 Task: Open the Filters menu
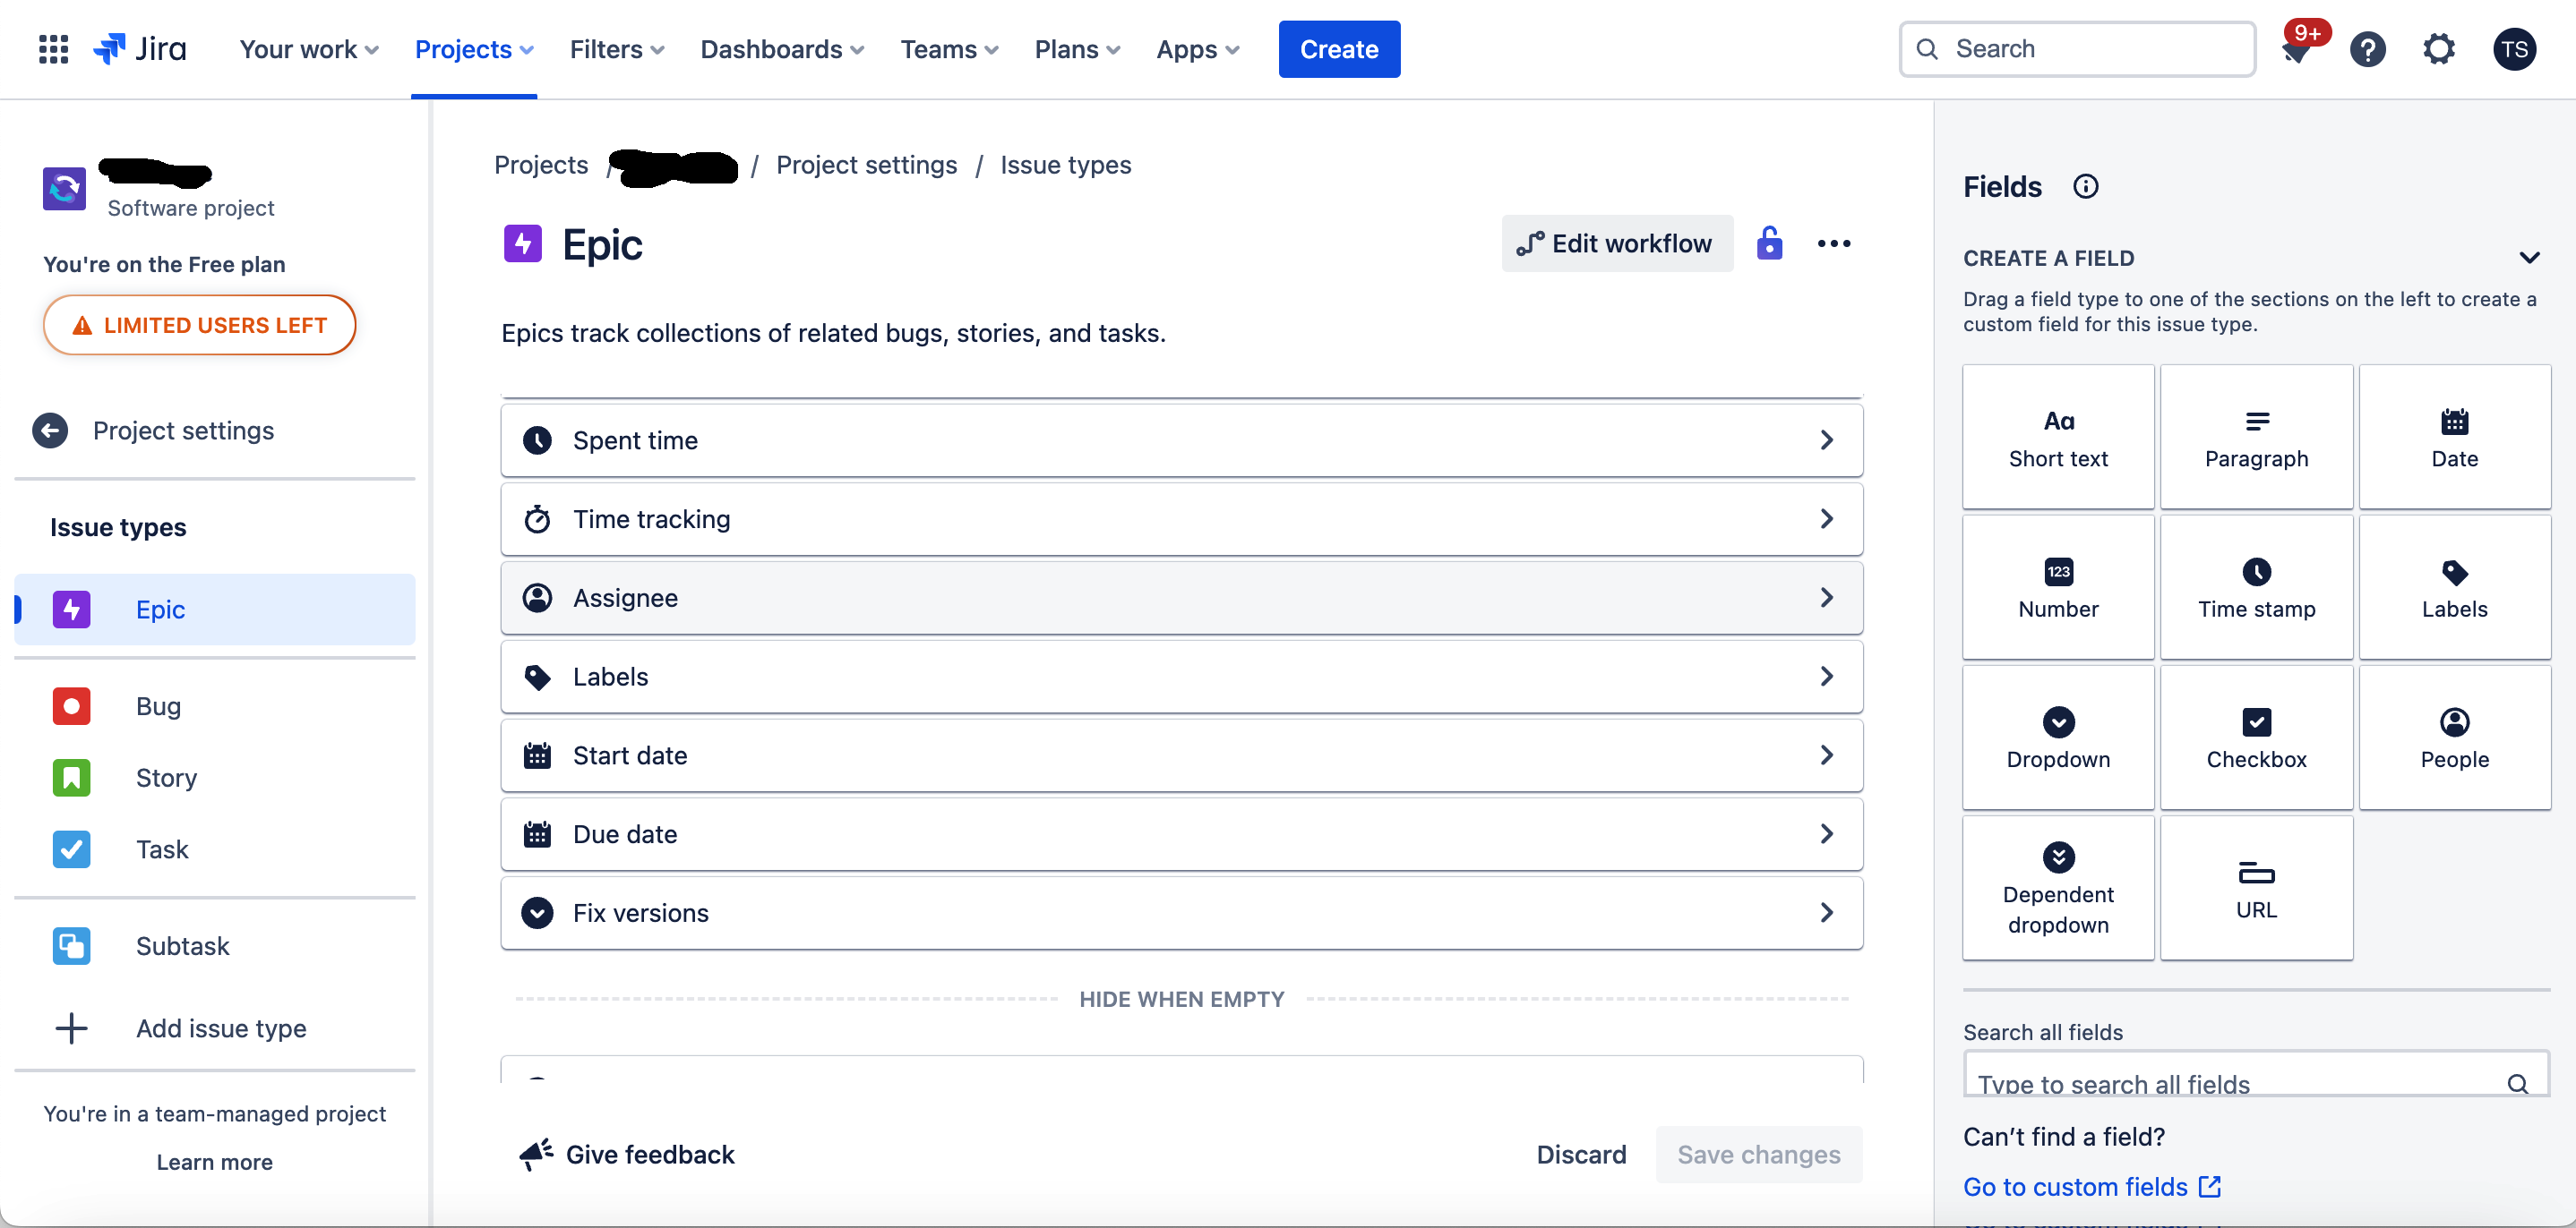[616, 49]
